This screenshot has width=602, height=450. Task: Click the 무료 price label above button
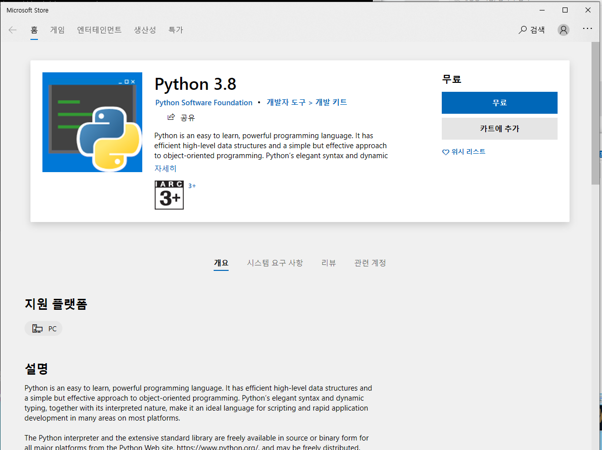pos(451,79)
